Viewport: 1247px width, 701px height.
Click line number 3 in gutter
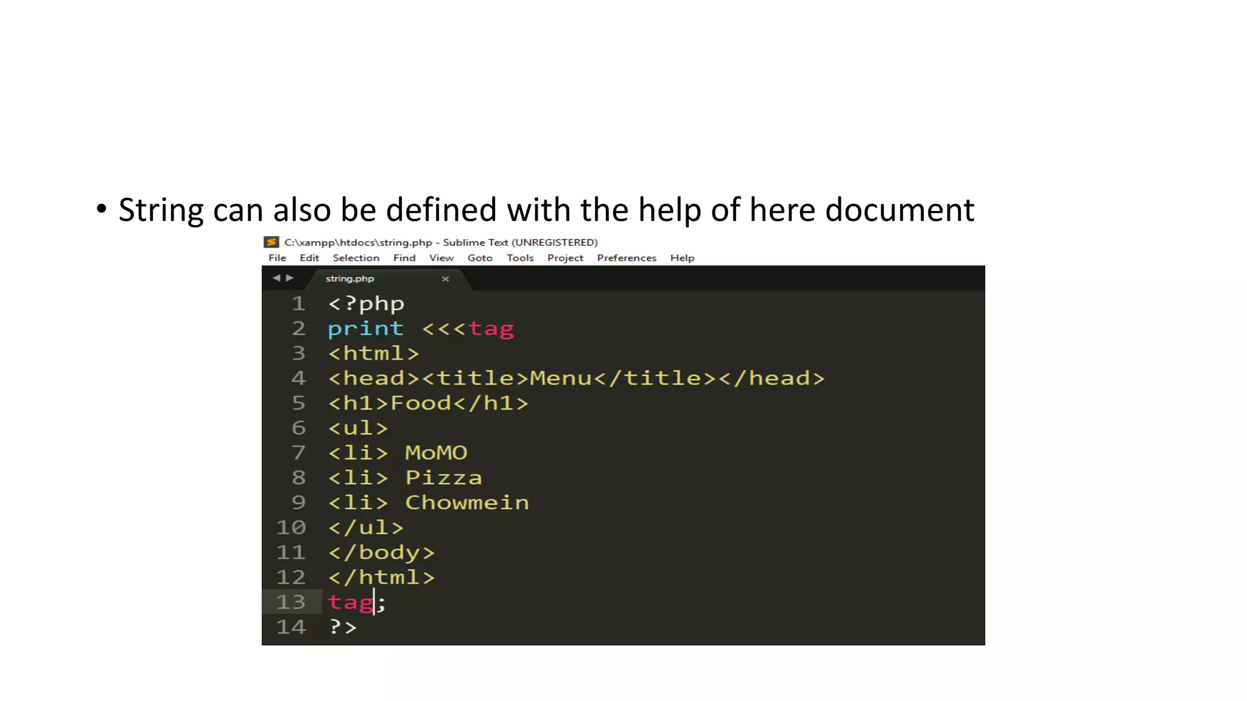(x=298, y=354)
